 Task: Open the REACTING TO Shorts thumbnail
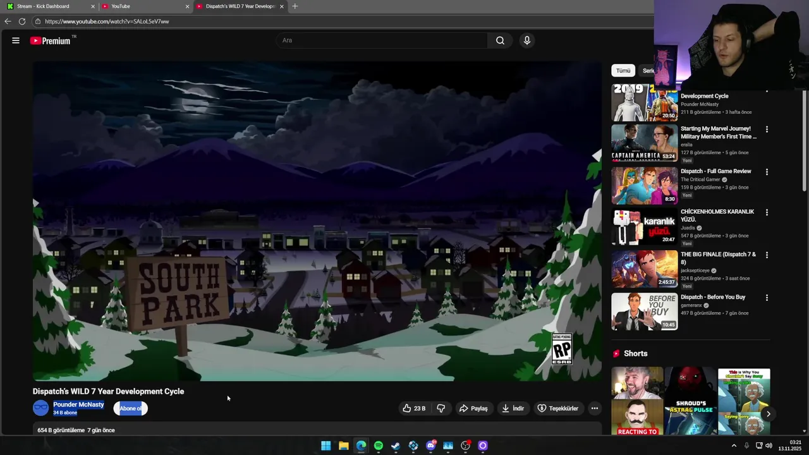click(637, 401)
